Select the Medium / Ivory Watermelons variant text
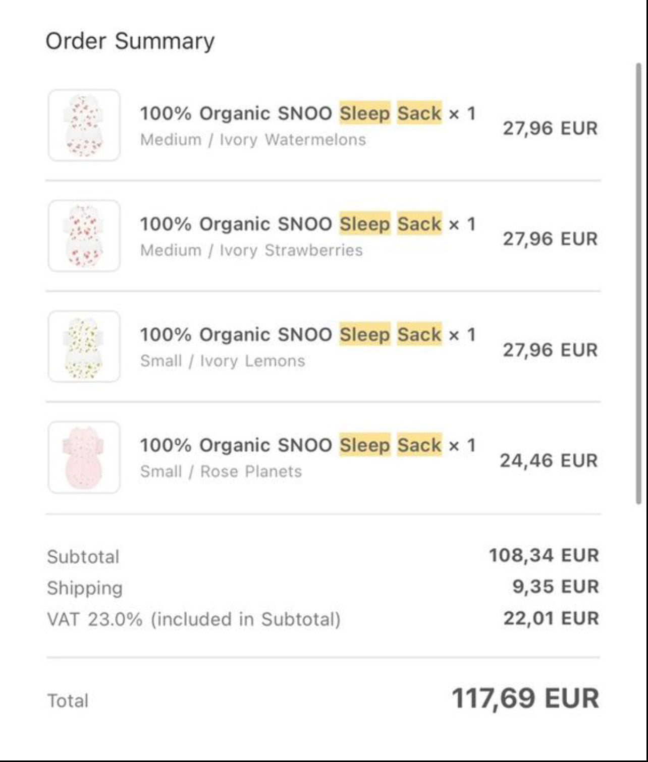Viewport: 648px width, 762px height. pos(253,140)
